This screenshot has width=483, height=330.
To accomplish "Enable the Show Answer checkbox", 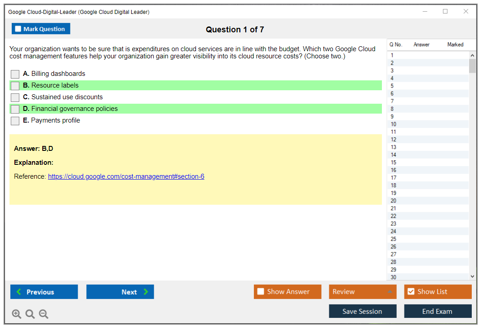I will pyautogui.click(x=261, y=292).
